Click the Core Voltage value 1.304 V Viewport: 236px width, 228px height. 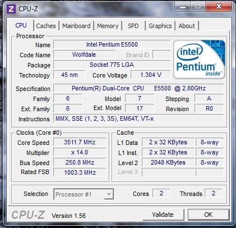pyautogui.click(x=151, y=75)
